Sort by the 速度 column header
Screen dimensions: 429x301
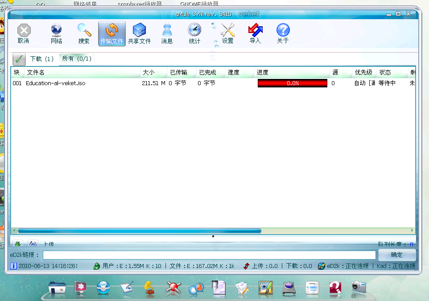click(240, 72)
